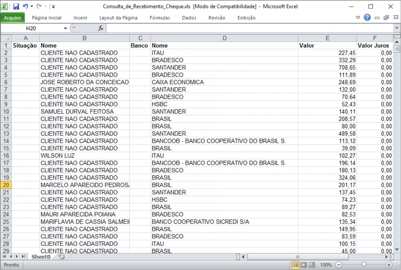Go to the Fórmulas tab
Screen dimensions: 401x270
[x=159, y=18]
